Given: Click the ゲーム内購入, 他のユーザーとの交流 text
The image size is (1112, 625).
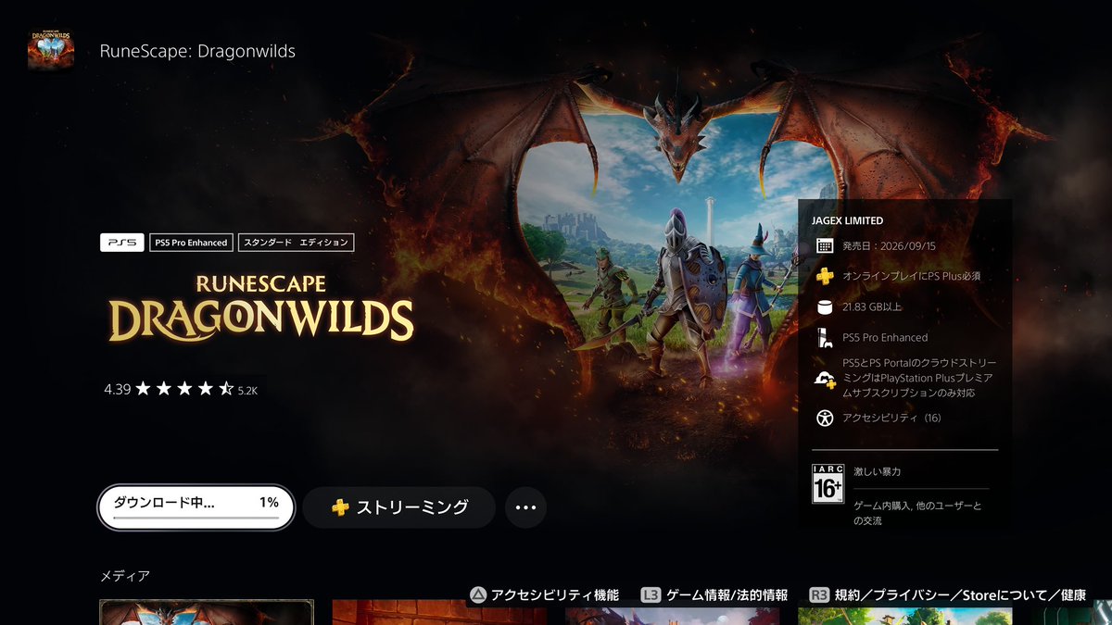Looking at the screenshot, I should tap(917, 513).
